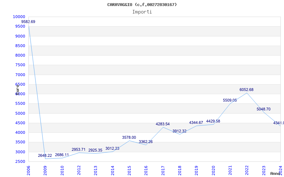This screenshot has width=284, height=177.
Task: Click x-axis year 2022
Action: (247, 170)
